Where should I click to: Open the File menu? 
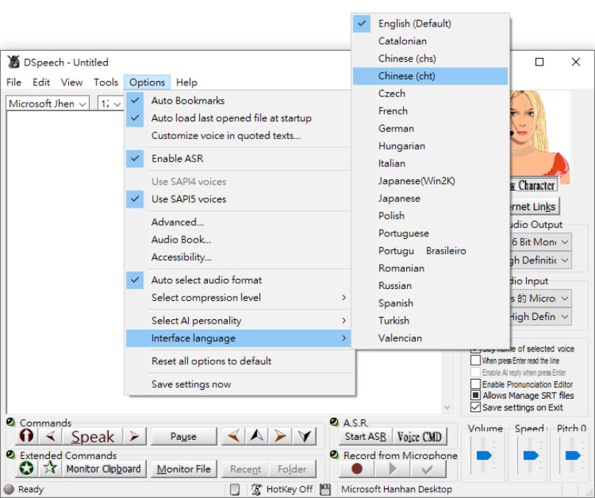pos(14,82)
